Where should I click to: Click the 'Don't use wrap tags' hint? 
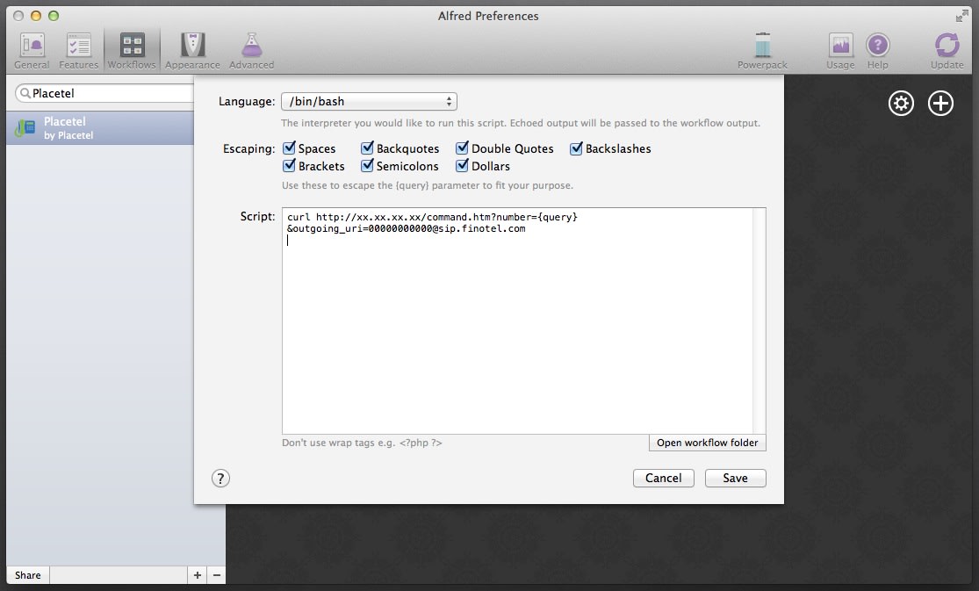point(362,443)
